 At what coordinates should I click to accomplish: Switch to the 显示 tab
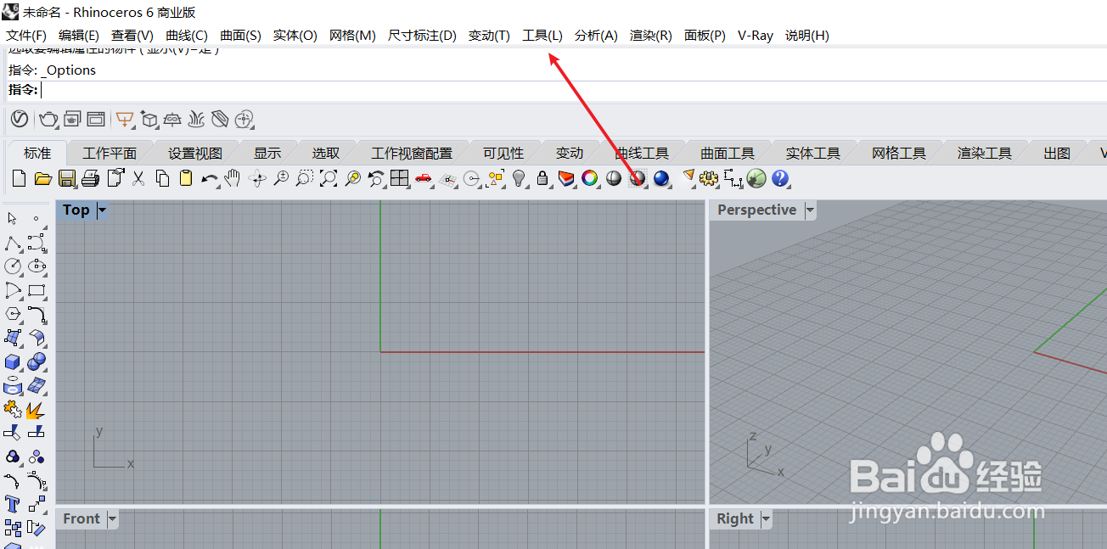(267, 154)
